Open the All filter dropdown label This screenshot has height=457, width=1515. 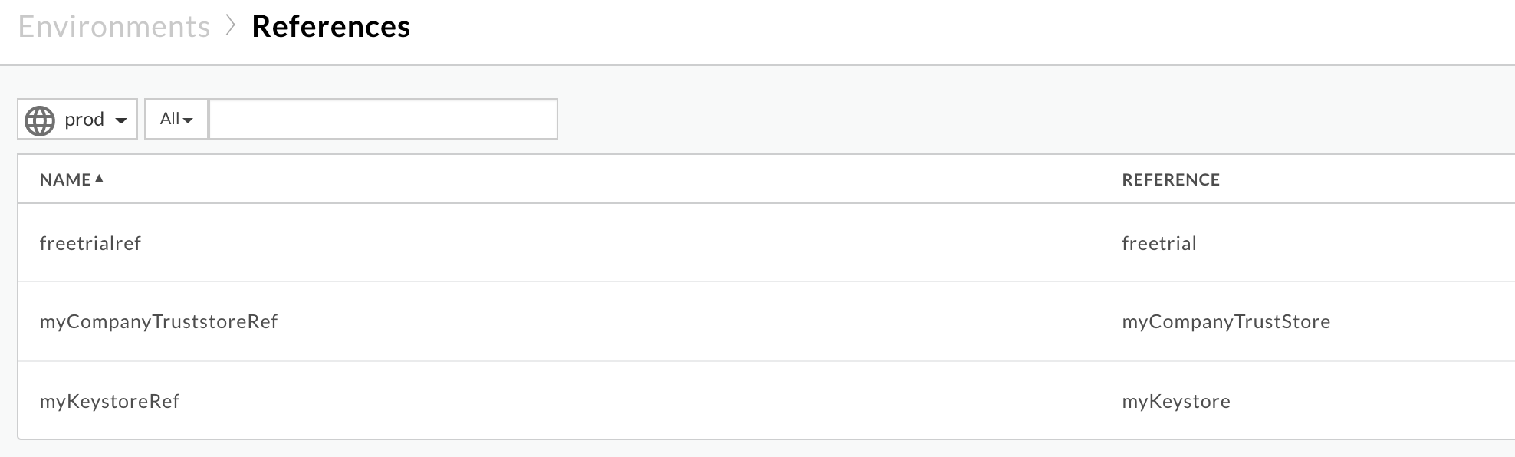169,119
